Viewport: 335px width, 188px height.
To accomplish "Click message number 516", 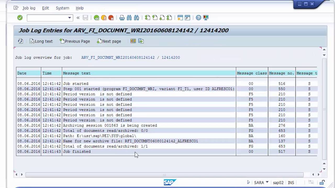I will [x=282, y=84].
